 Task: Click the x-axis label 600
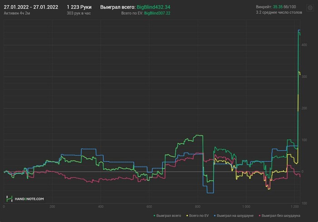click(149, 207)
